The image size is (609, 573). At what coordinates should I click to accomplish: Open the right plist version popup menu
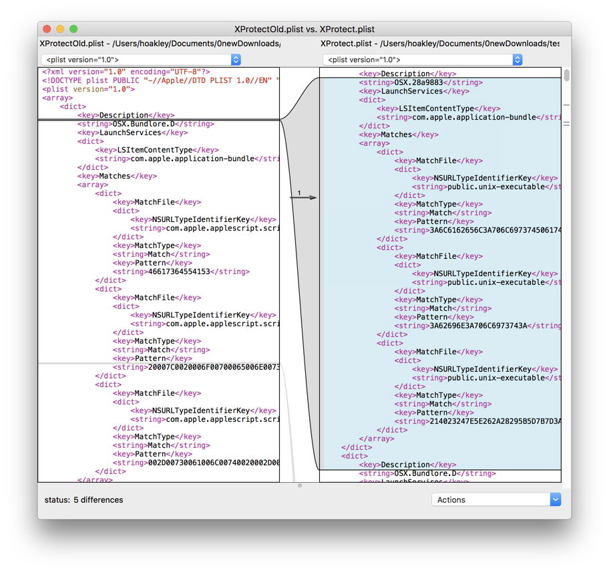click(422, 60)
